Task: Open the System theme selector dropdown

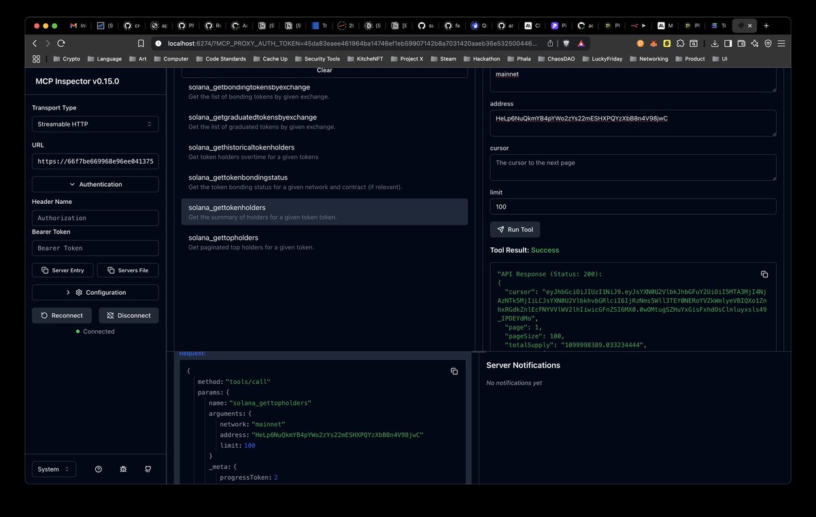Action: (54, 469)
